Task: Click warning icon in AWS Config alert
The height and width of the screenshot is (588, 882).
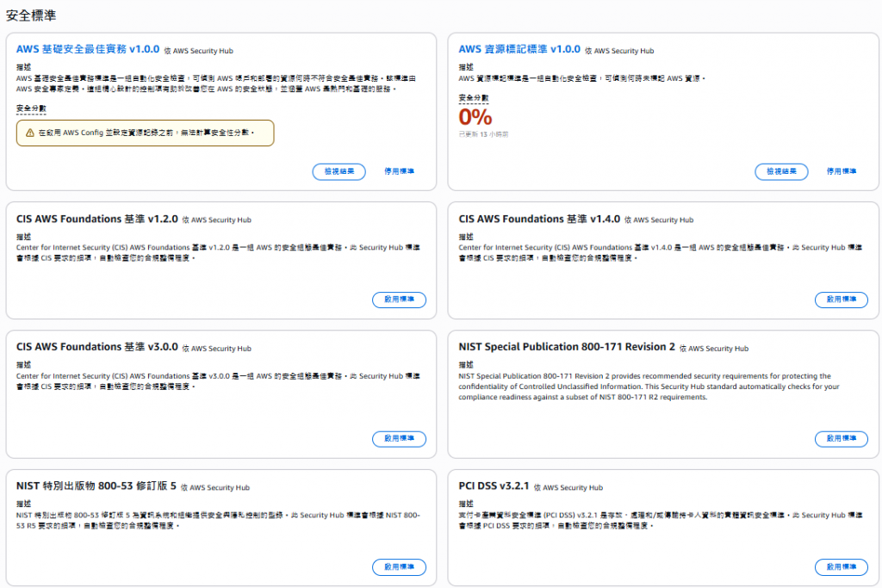Action: [x=30, y=133]
